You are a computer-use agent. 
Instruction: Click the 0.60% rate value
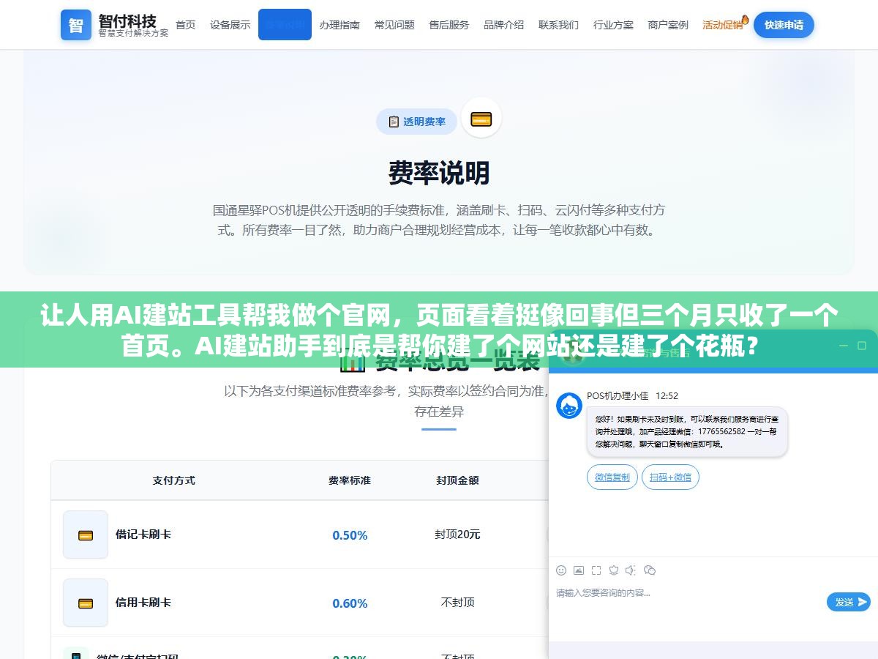[350, 603]
